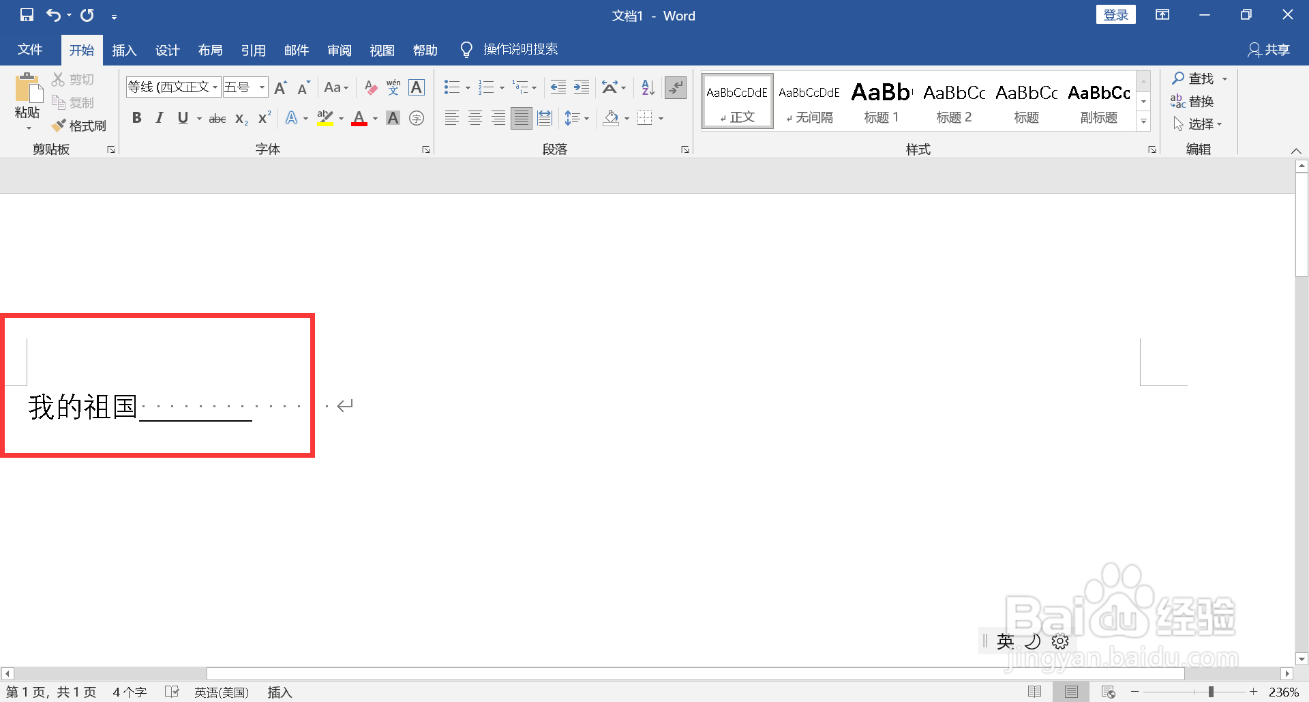
Task: Open the Change Case (Aa) dropdown
Action: [x=336, y=87]
